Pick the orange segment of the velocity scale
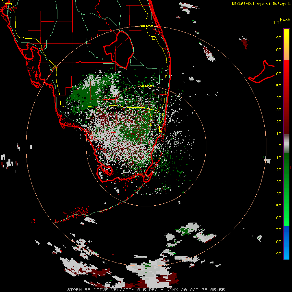The image size is (292, 292). [286, 55]
